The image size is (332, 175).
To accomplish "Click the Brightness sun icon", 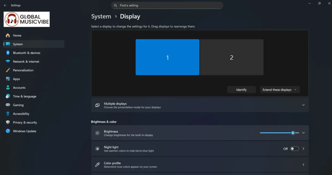I will 97,133.
